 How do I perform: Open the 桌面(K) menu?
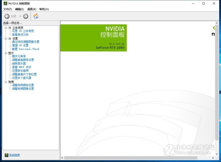coord(32,9)
